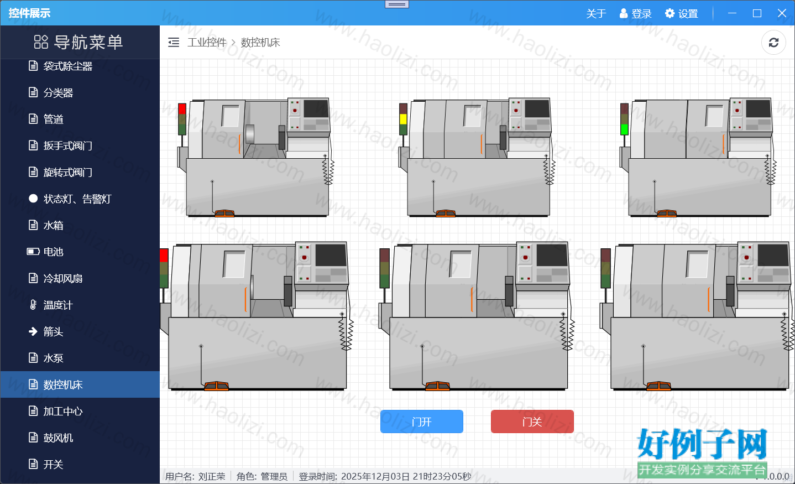Click the CNC machine with green light

click(698, 158)
